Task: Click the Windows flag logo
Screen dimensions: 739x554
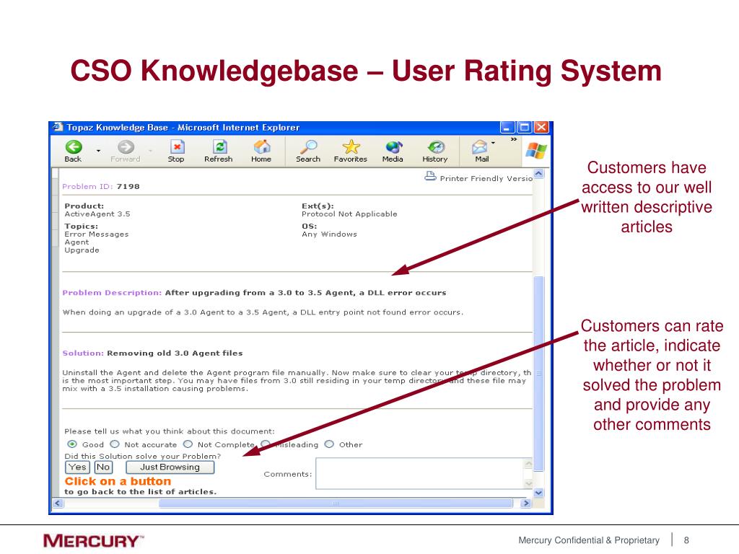Action: [x=536, y=151]
